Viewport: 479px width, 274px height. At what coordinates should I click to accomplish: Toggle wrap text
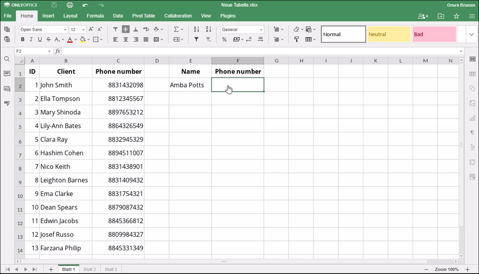[x=146, y=30]
